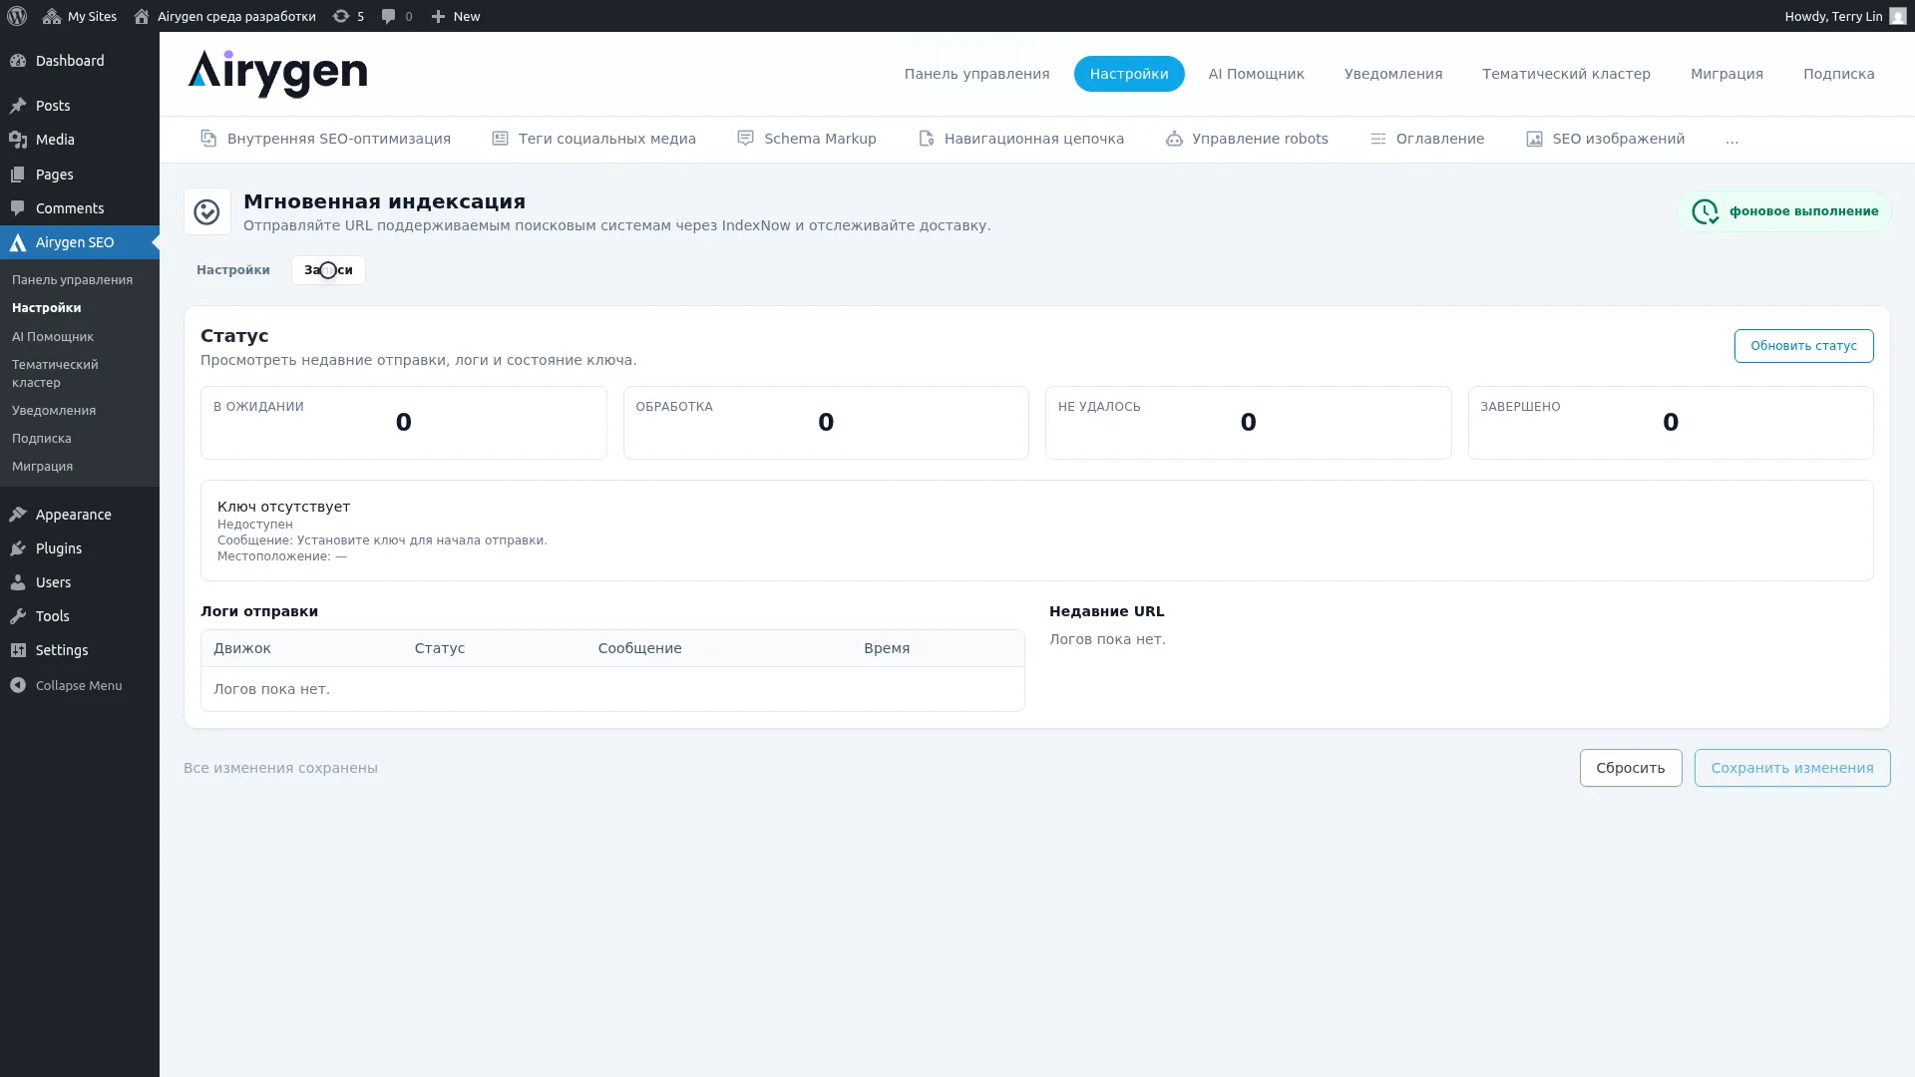This screenshot has height=1077, width=1915.
Task: Click the Движок column header
Action: 242,648
